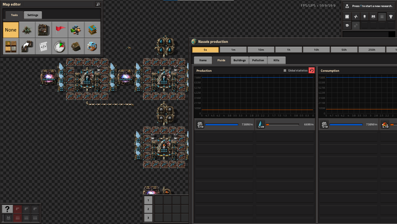Screen dimensions: 397x224
Task: Select the decoratives plant tool
Action: 27,30
